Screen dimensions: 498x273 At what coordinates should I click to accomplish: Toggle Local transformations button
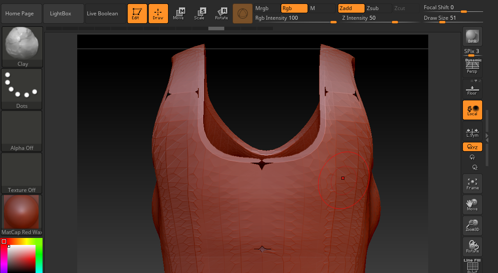point(472,110)
